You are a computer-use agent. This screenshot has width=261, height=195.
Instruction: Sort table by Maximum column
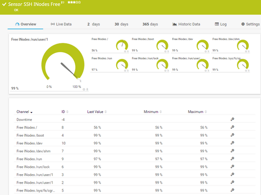[x=197, y=112]
